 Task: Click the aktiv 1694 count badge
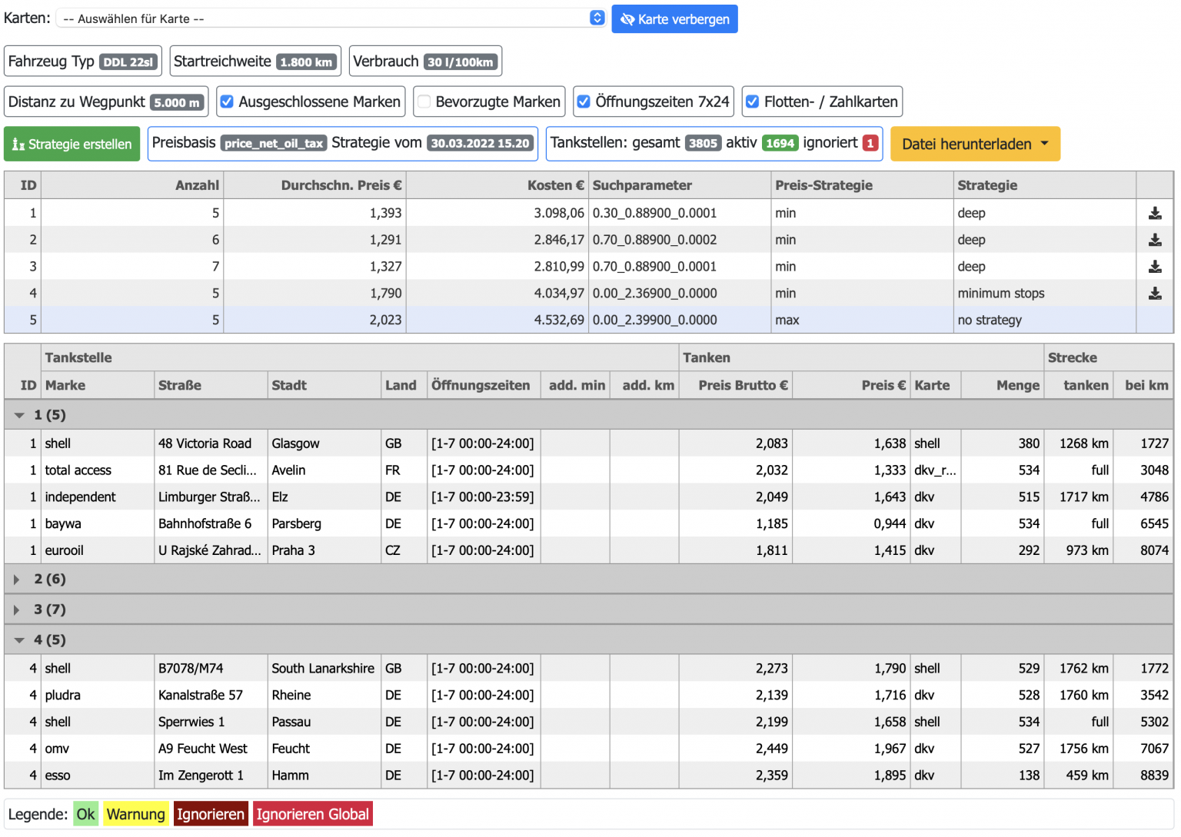tap(780, 144)
